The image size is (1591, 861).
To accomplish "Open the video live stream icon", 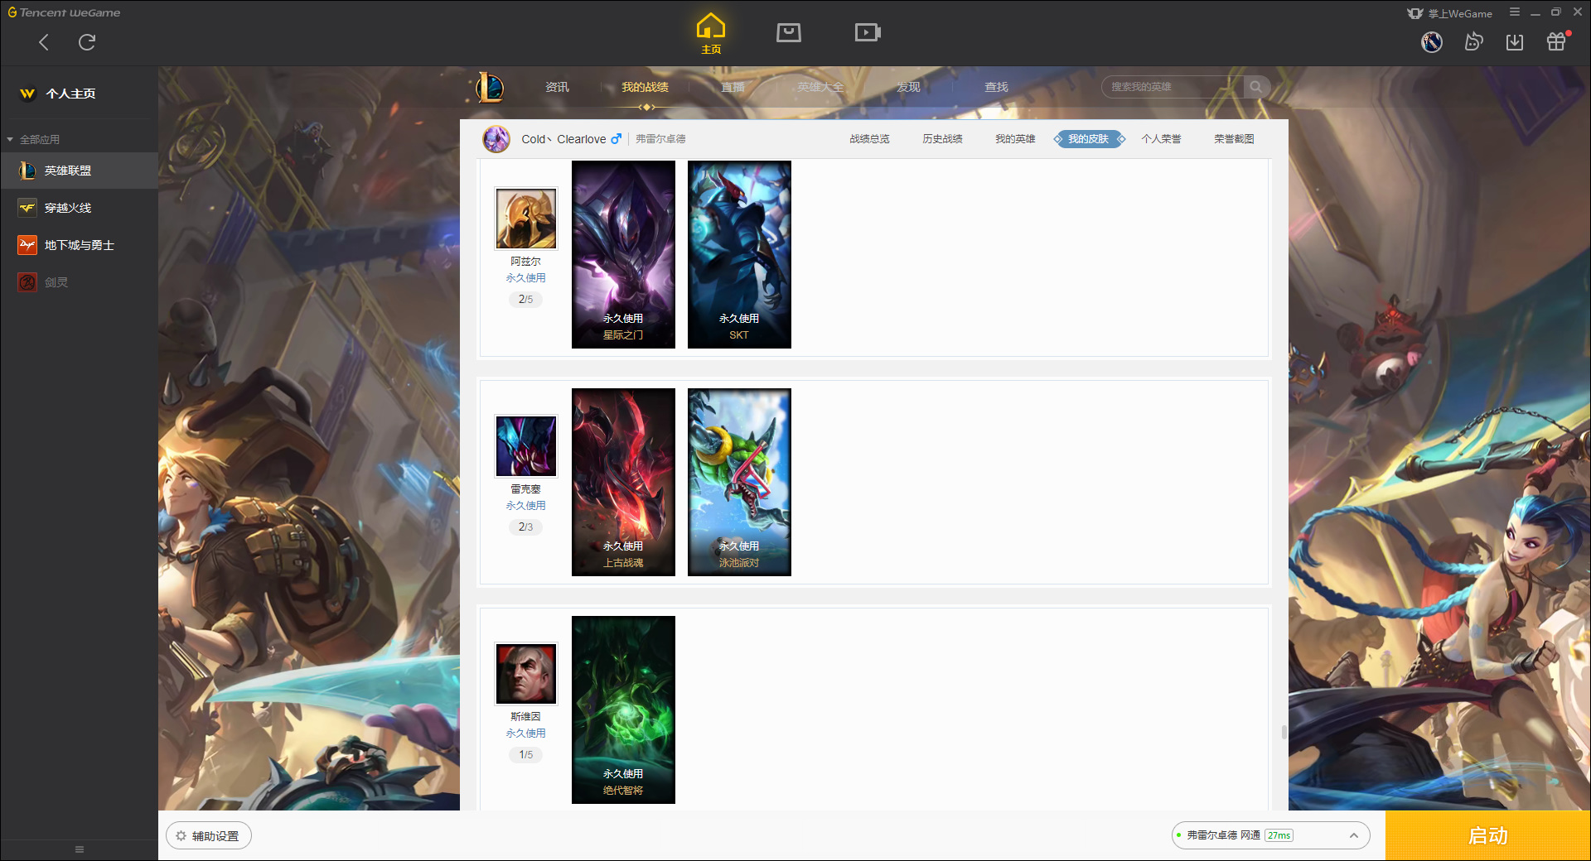I will point(868,32).
